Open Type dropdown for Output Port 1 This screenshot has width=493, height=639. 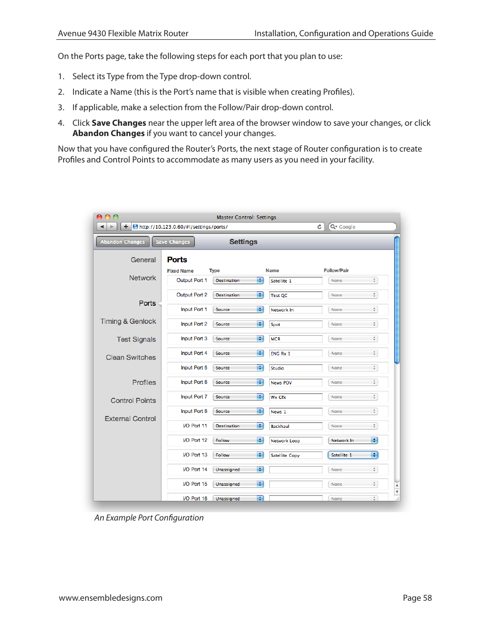click(238, 280)
